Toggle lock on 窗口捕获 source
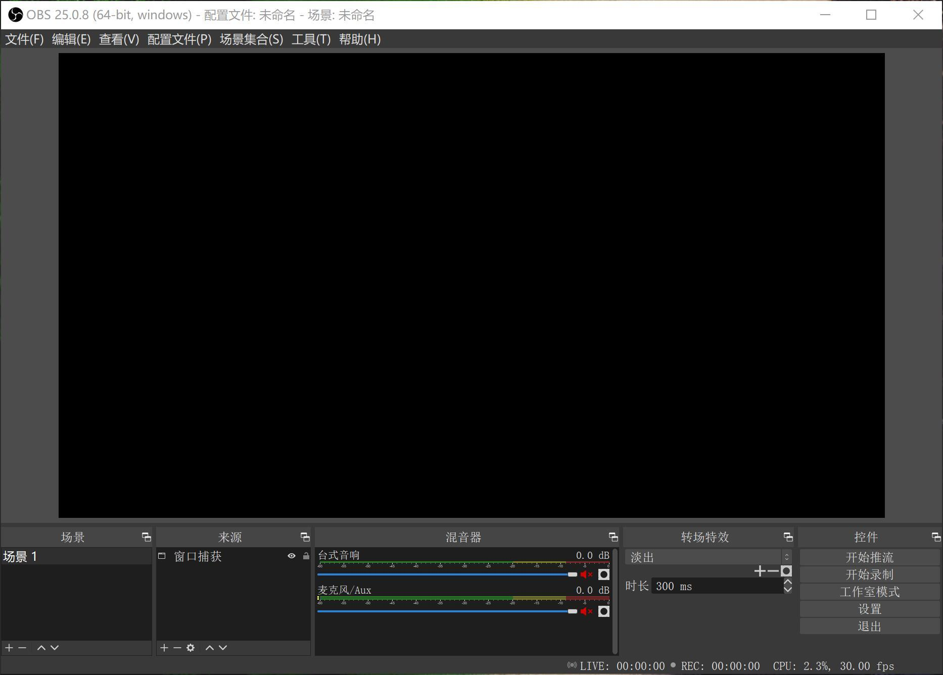This screenshot has height=675, width=943. point(306,556)
